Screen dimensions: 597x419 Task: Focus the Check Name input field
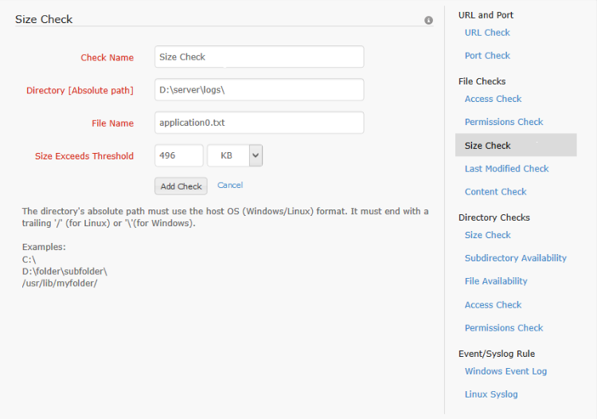(259, 57)
